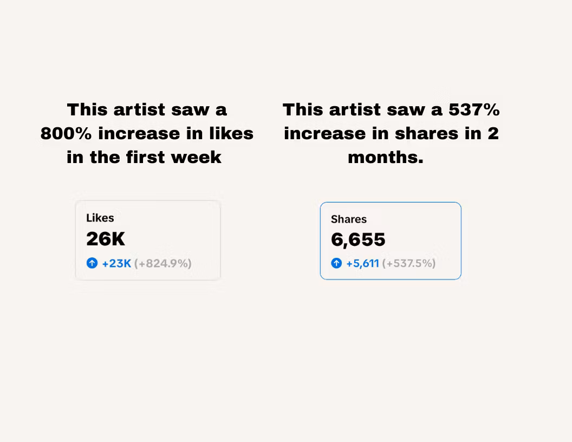Click the 26K likes total

(106, 239)
